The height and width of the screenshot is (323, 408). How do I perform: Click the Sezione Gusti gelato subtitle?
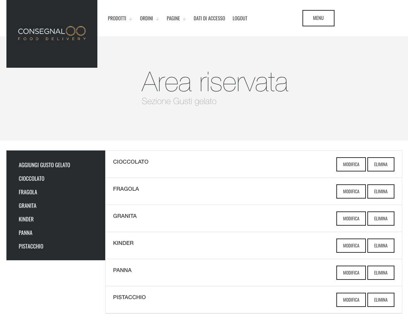179,101
